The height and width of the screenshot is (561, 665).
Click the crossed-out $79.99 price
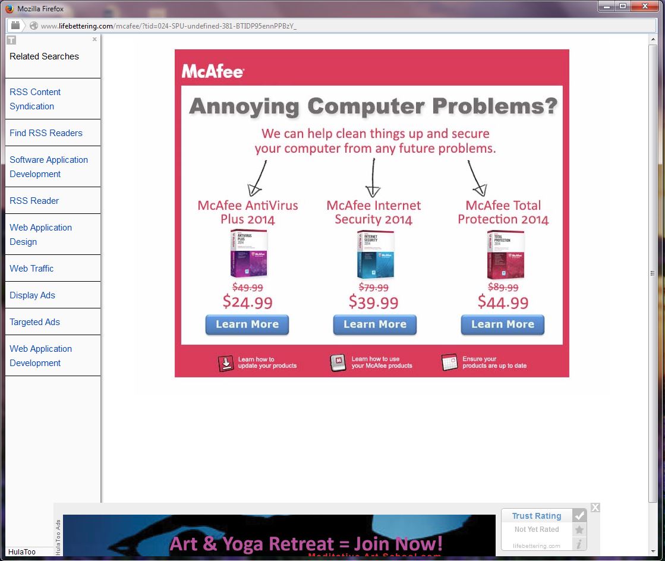(x=374, y=288)
